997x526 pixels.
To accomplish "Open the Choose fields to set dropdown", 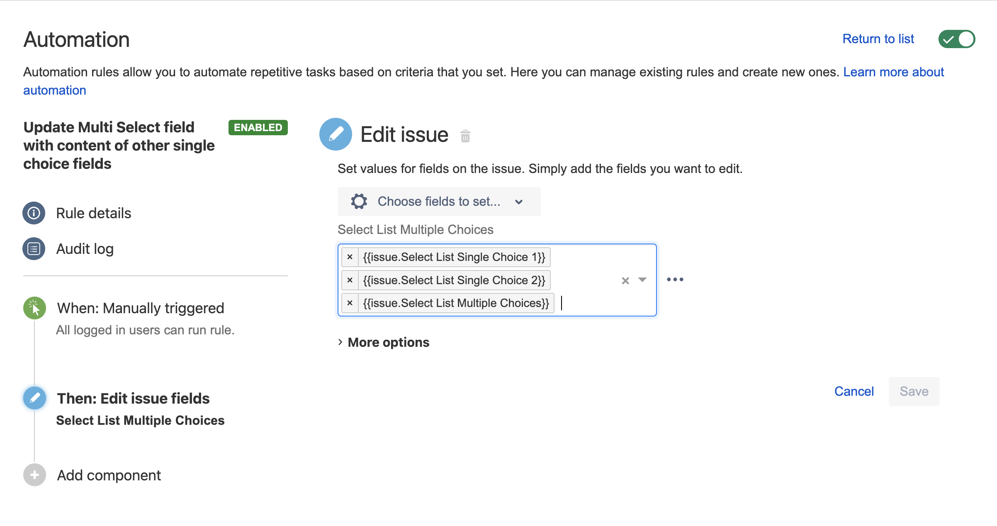I will click(439, 202).
